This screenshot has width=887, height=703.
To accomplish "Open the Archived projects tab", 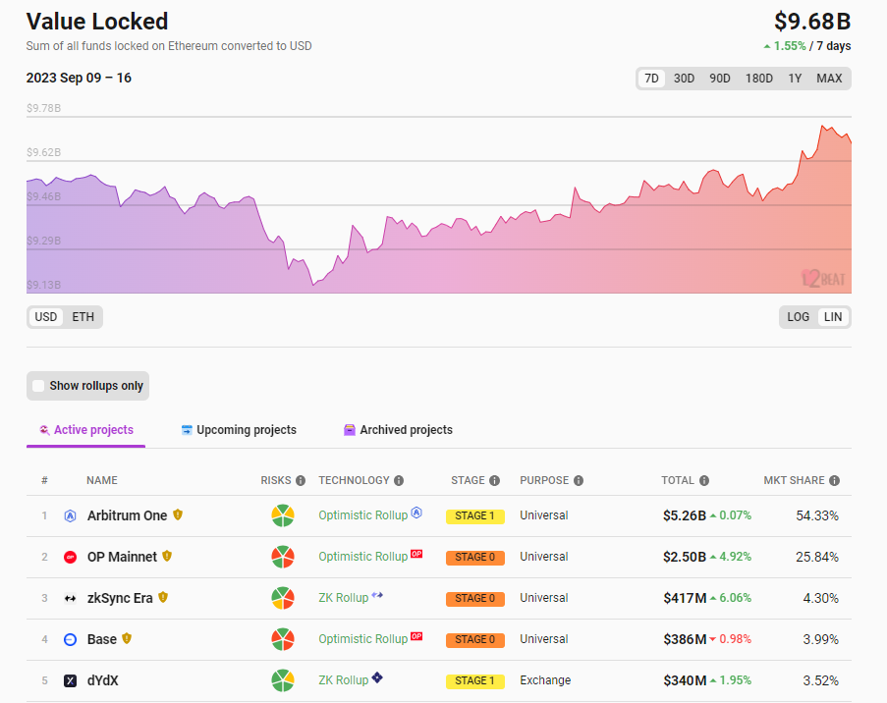I will pos(406,430).
